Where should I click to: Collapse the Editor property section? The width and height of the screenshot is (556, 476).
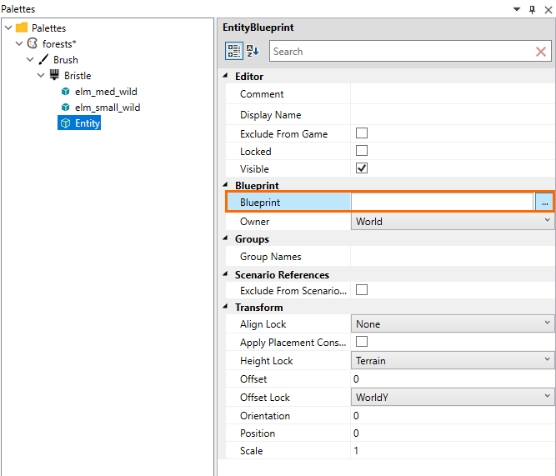pos(225,76)
